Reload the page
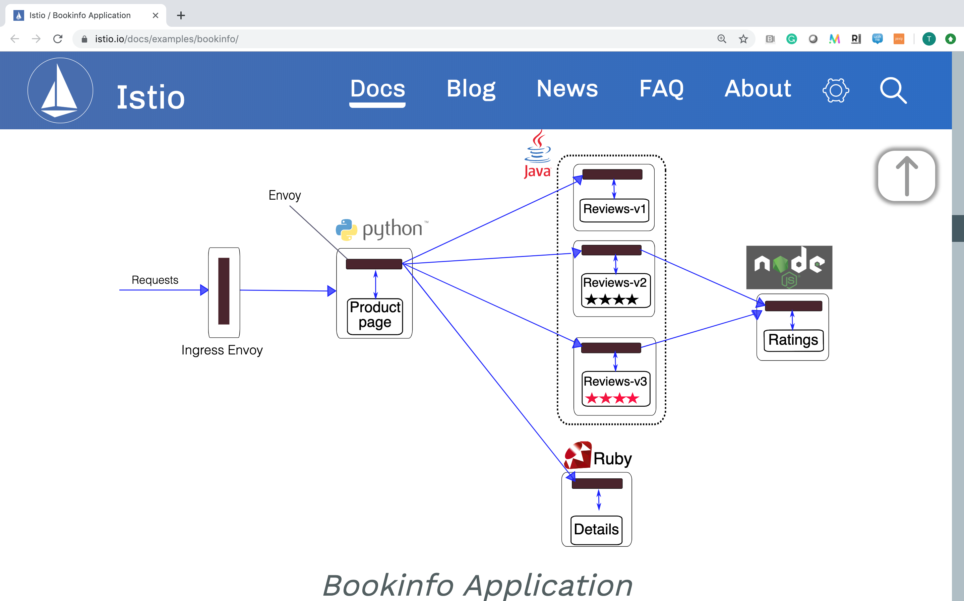The height and width of the screenshot is (601, 964). [x=58, y=39]
